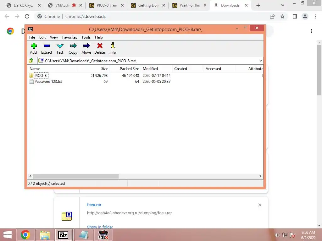Open downloads page more actions menu
The height and width of the screenshot is (241, 322).
(311, 31)
